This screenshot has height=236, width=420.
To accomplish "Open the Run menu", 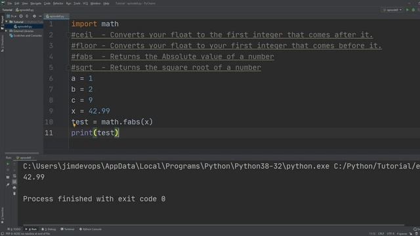I will pyautogui.click(x=68, y=3).
